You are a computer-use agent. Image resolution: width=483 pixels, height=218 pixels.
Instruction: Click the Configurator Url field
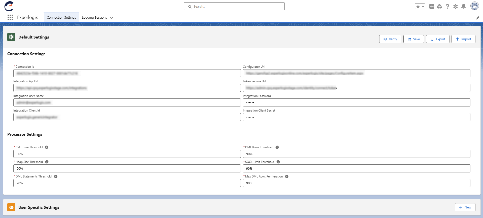tap(357, 73)
